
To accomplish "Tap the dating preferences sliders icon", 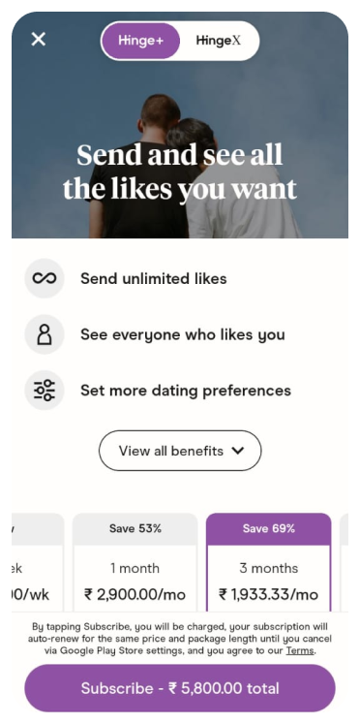I will (x=45, y=391).
